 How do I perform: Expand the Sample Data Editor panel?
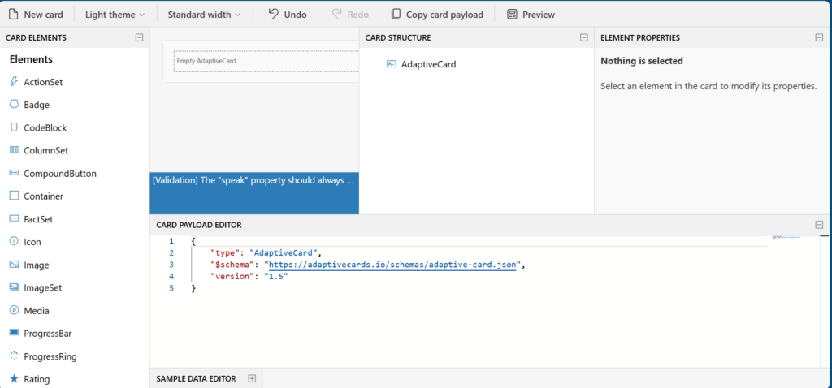click(252, 378)
